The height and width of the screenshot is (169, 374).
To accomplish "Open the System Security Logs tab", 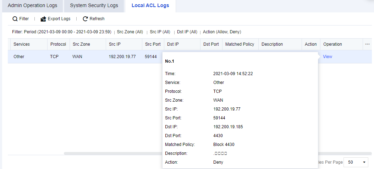I will [x=94, y=6].
